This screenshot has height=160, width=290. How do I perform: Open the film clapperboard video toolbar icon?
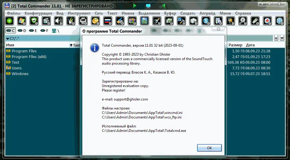(46, 21)
